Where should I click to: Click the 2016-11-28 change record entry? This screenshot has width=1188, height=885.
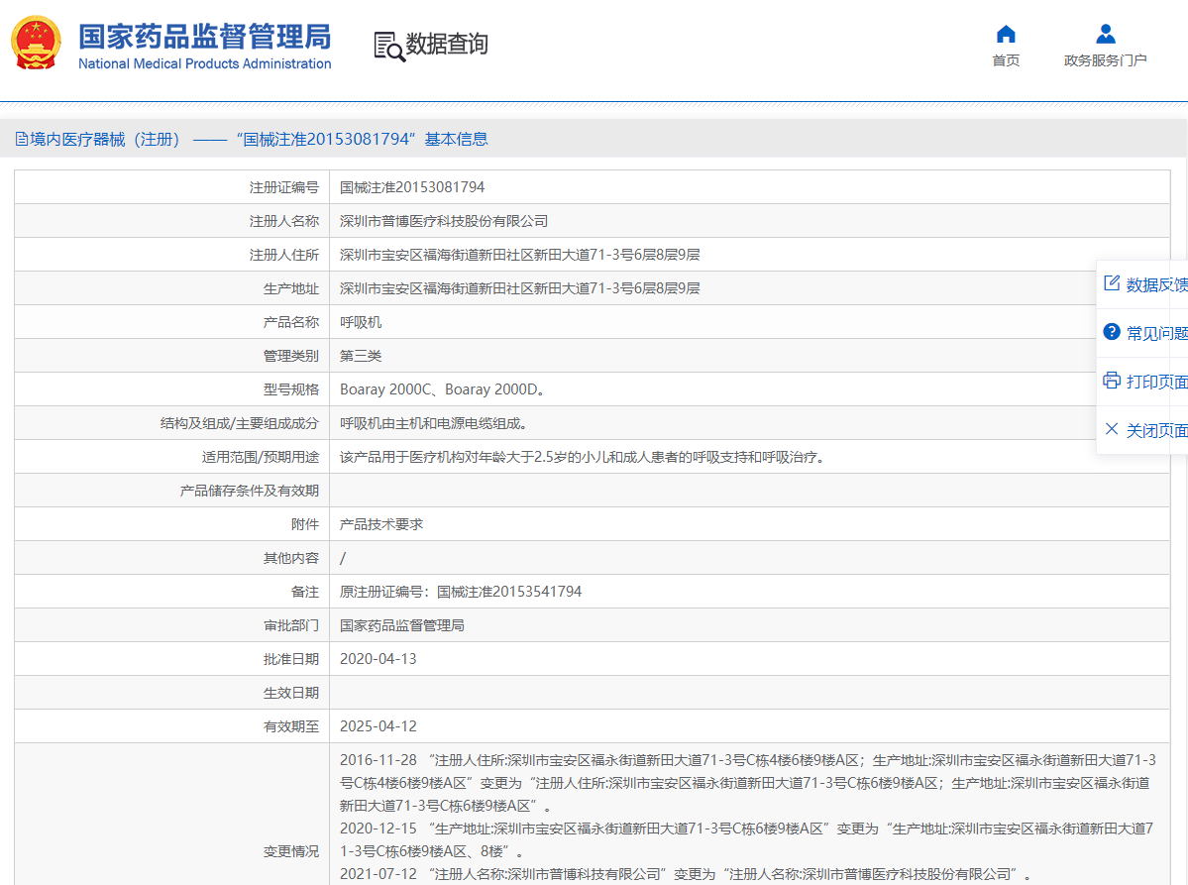(748, 783)
